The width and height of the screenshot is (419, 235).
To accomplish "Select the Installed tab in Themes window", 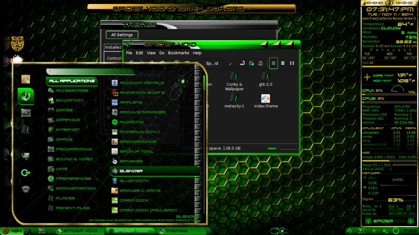I will click(113, 47).
